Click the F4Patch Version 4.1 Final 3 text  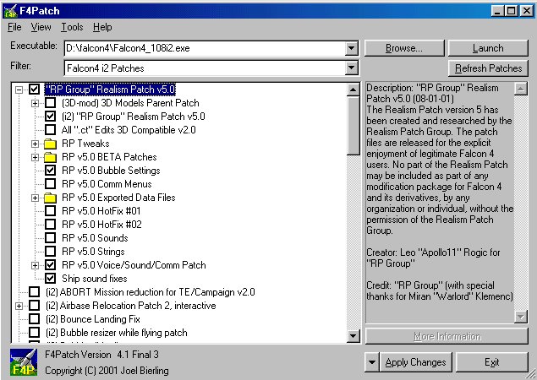coord(101,355)
